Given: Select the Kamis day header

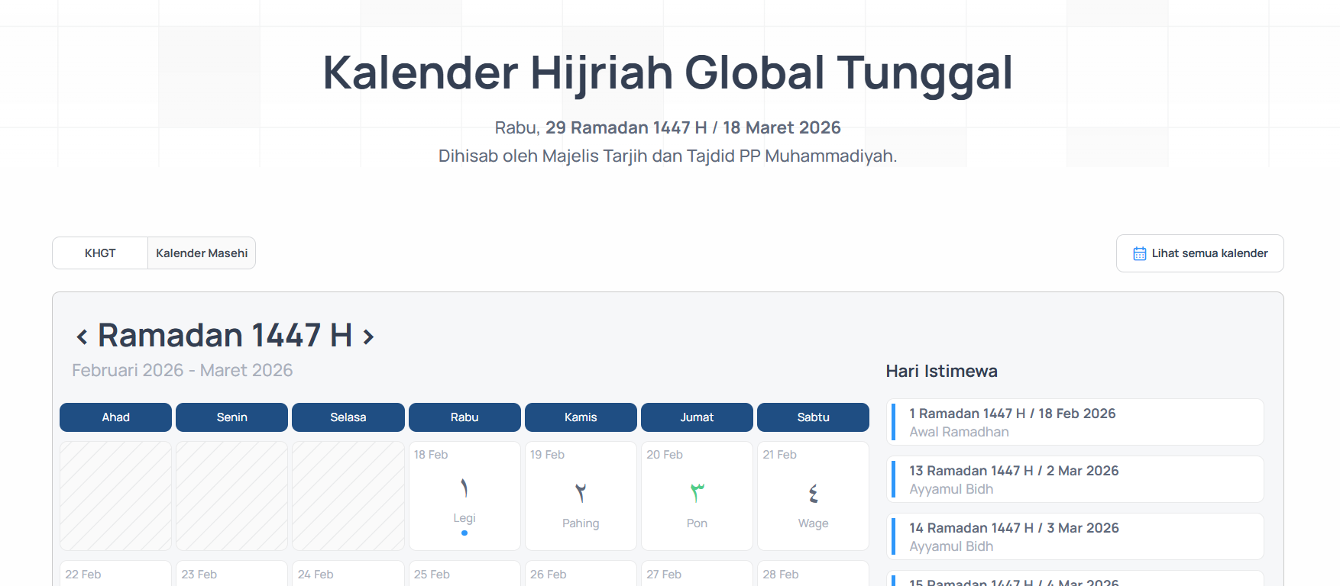Looking at the screenshot, I should tap(581, 417).
